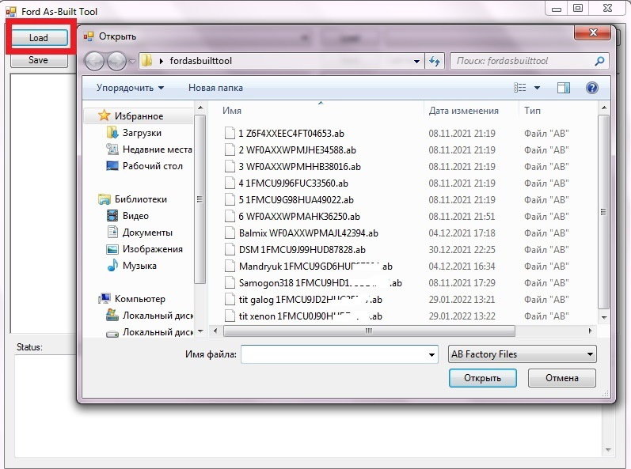Select Компьютер in navigation pane
The image size is (631, 469).
click(x=139, y=299)
